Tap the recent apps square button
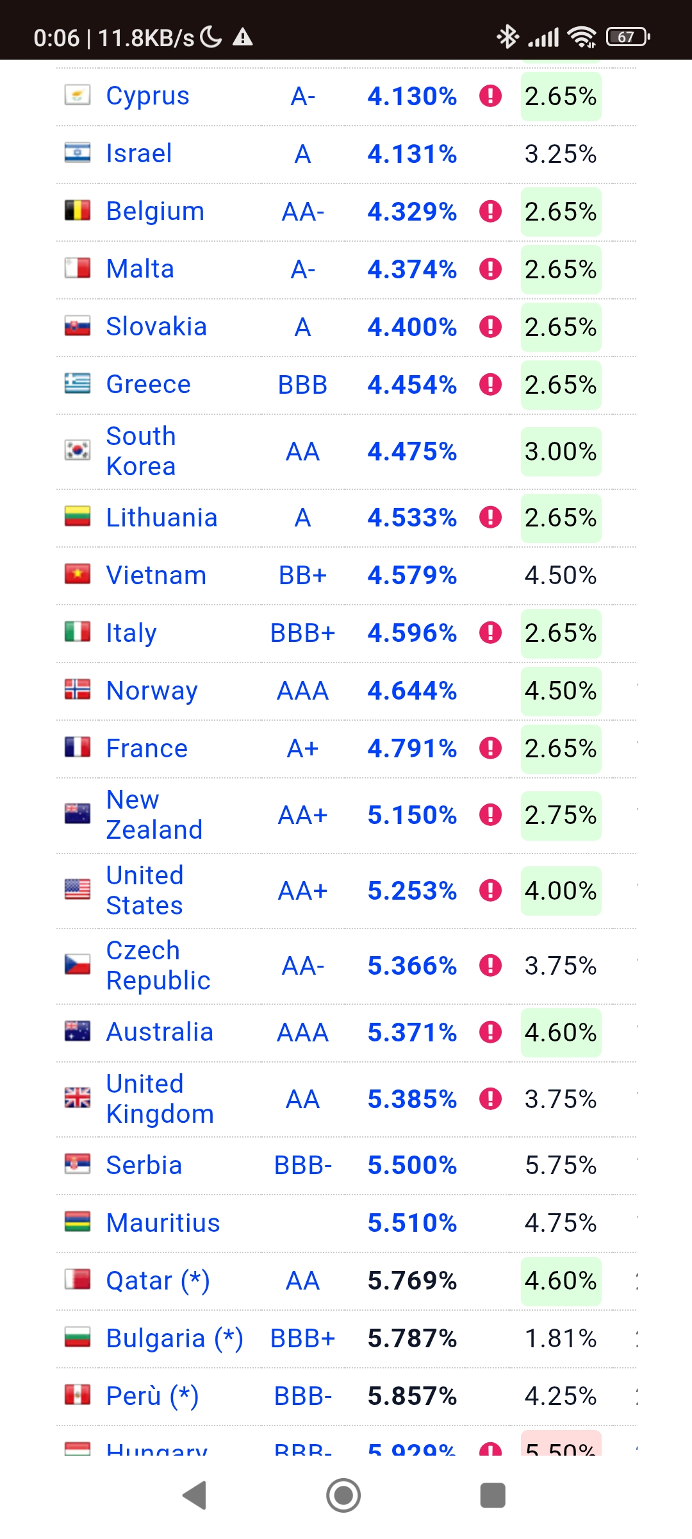The width and height of the screenshot is (692, 1539). point(493,1495)
